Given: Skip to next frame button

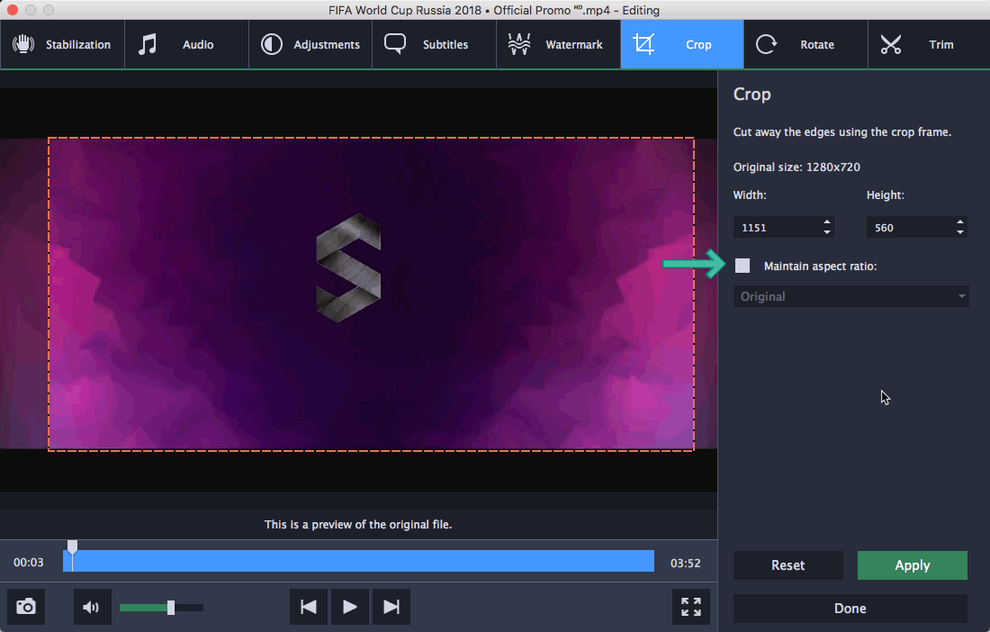Looking at the screenshot, I should click(391, 607).
